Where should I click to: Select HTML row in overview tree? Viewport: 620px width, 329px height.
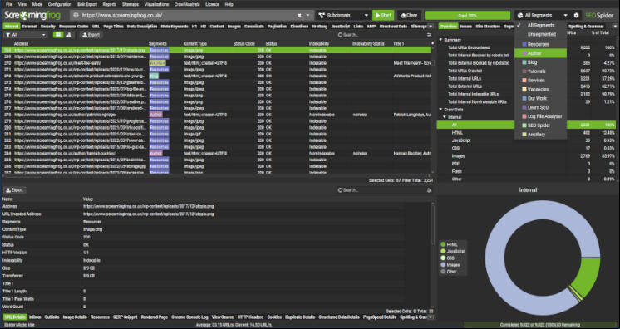pyautogui.click(x=526, y=133)
